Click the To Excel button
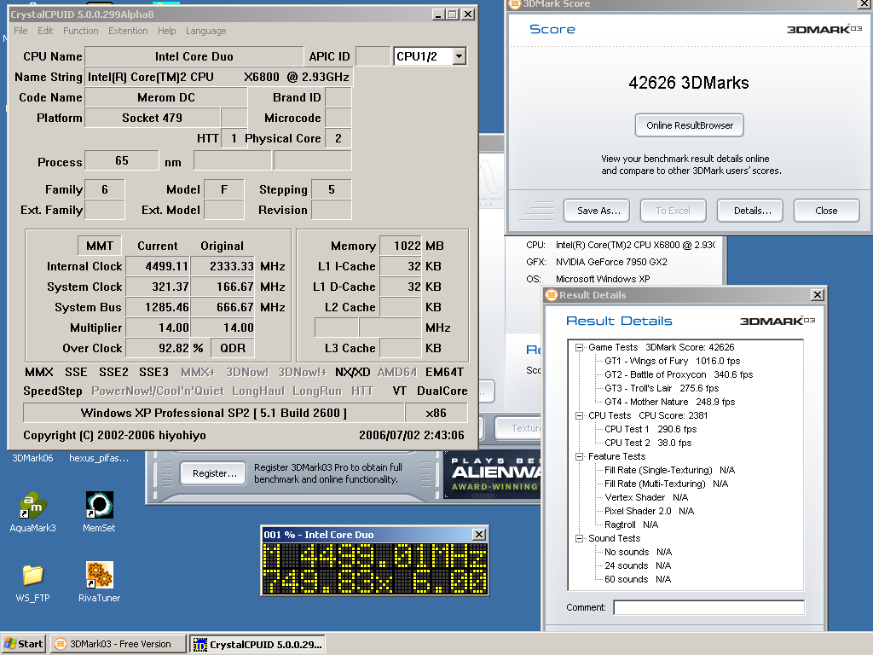 (x=674, y=211)
